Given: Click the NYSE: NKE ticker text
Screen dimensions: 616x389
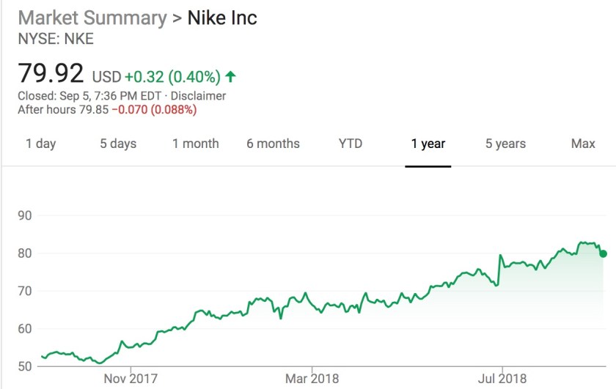Looking at the screenshot, I should pyautogui.click(x=56, y=40).
